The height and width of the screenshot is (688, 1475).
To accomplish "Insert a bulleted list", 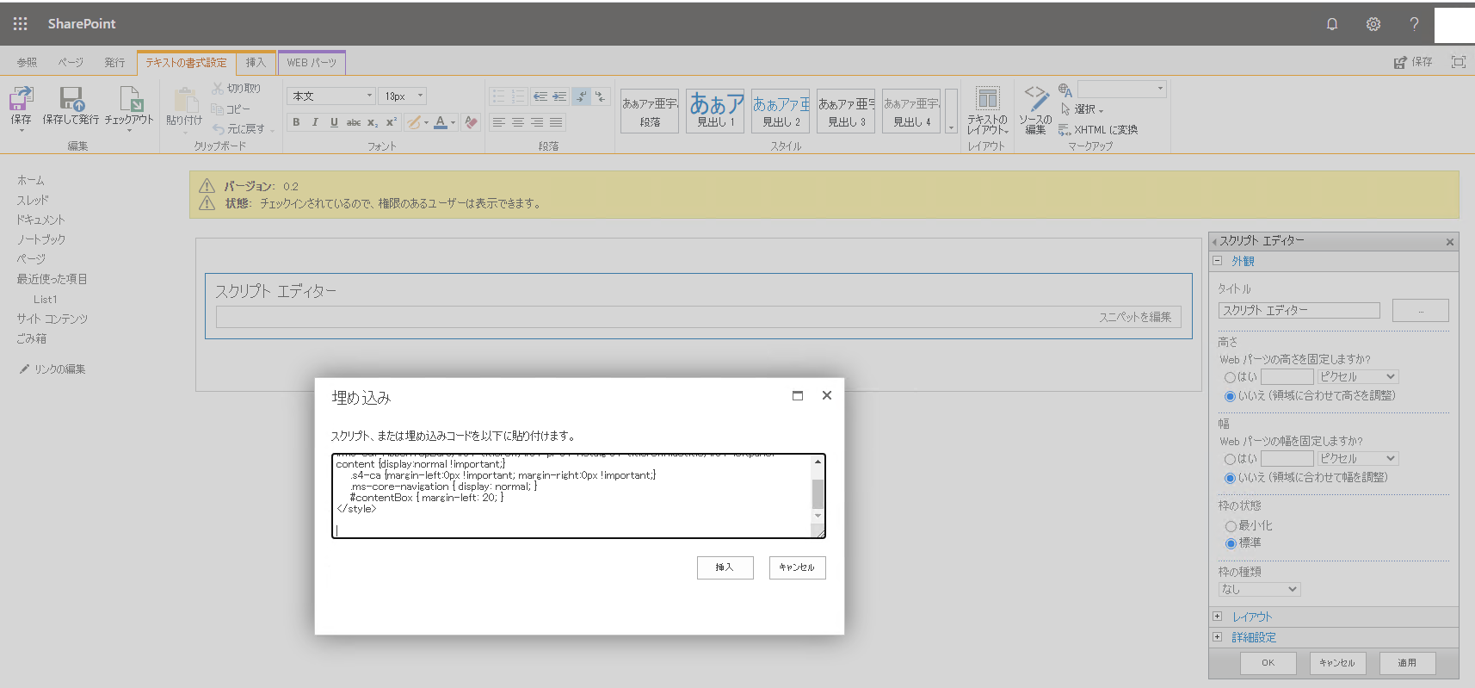I will pyautogui.click(x=499, y=96).
